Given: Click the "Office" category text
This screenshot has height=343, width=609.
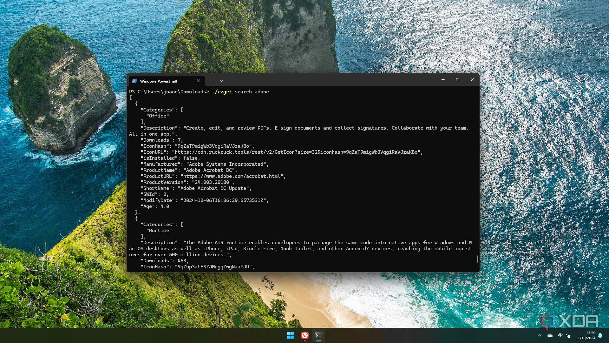Looking at the screenshot, I should [158, 116].
